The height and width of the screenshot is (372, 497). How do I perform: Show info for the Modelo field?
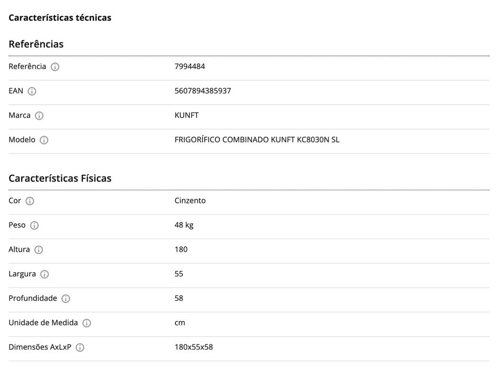click(x=44, y=140)
